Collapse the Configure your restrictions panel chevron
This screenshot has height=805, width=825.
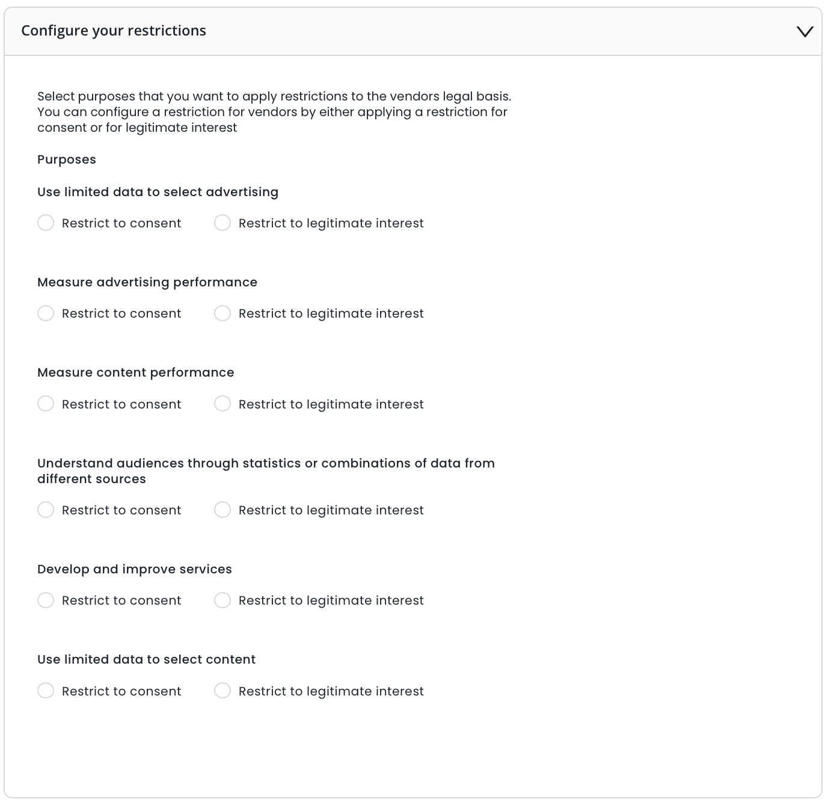pyautogui.click(x=805, y=31)
